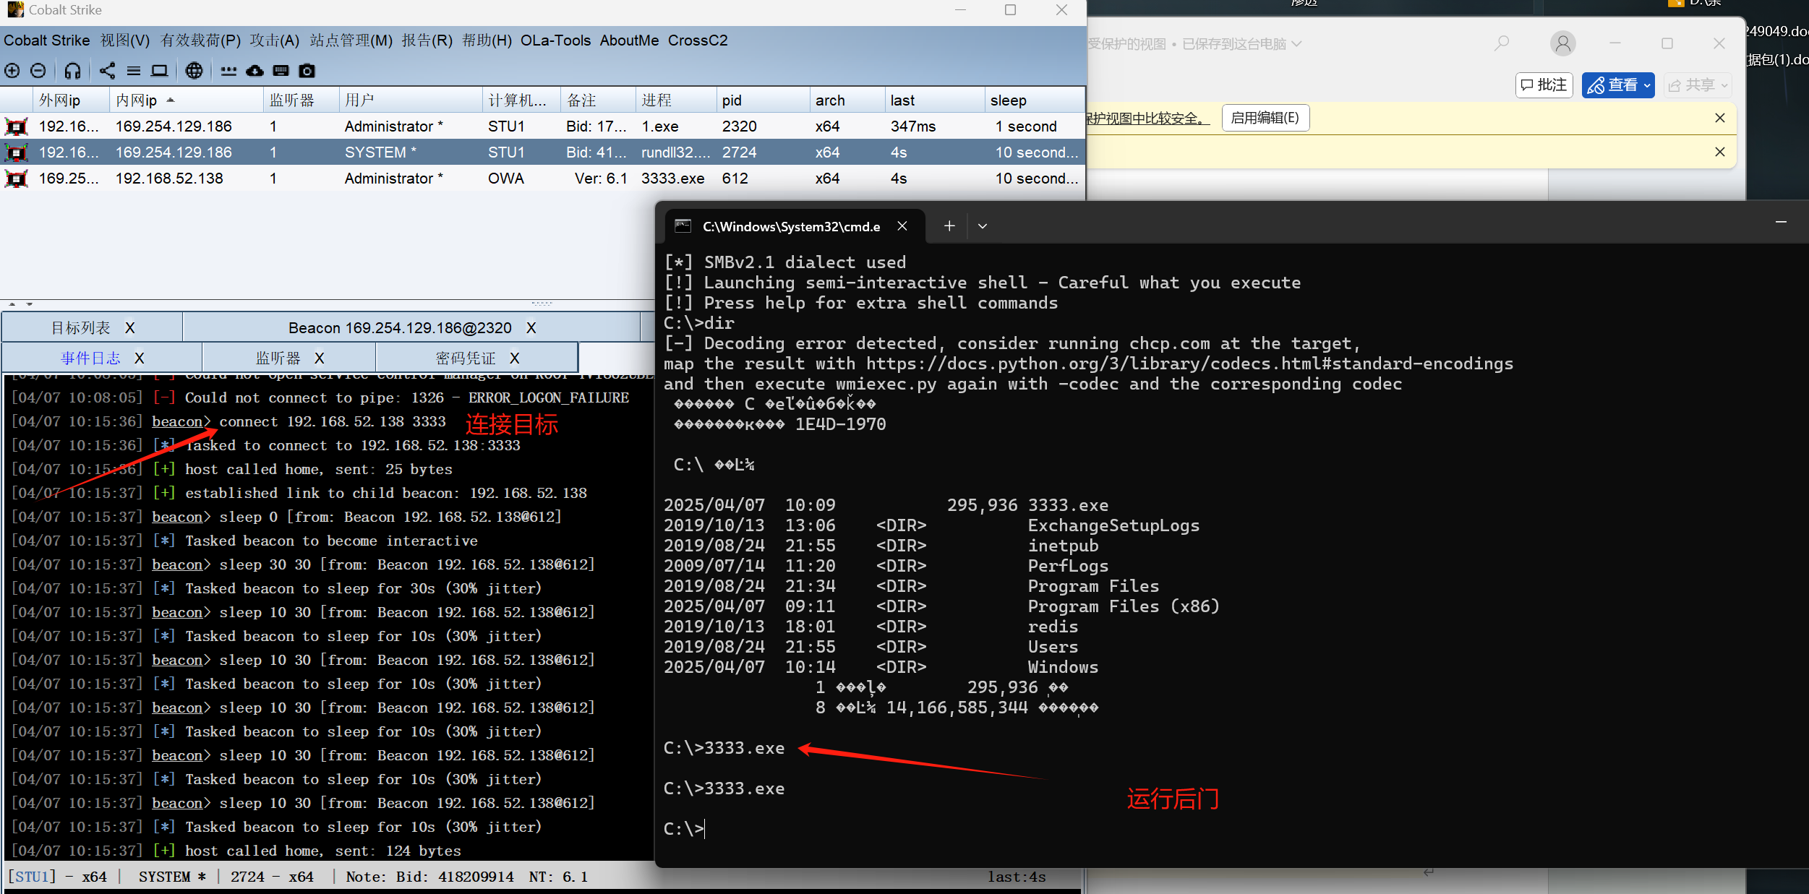Image resolution: width=1809 pixels, height=894 pixels.
Task: Open listeners via headphones icon
Action: [x=72, y=71]
